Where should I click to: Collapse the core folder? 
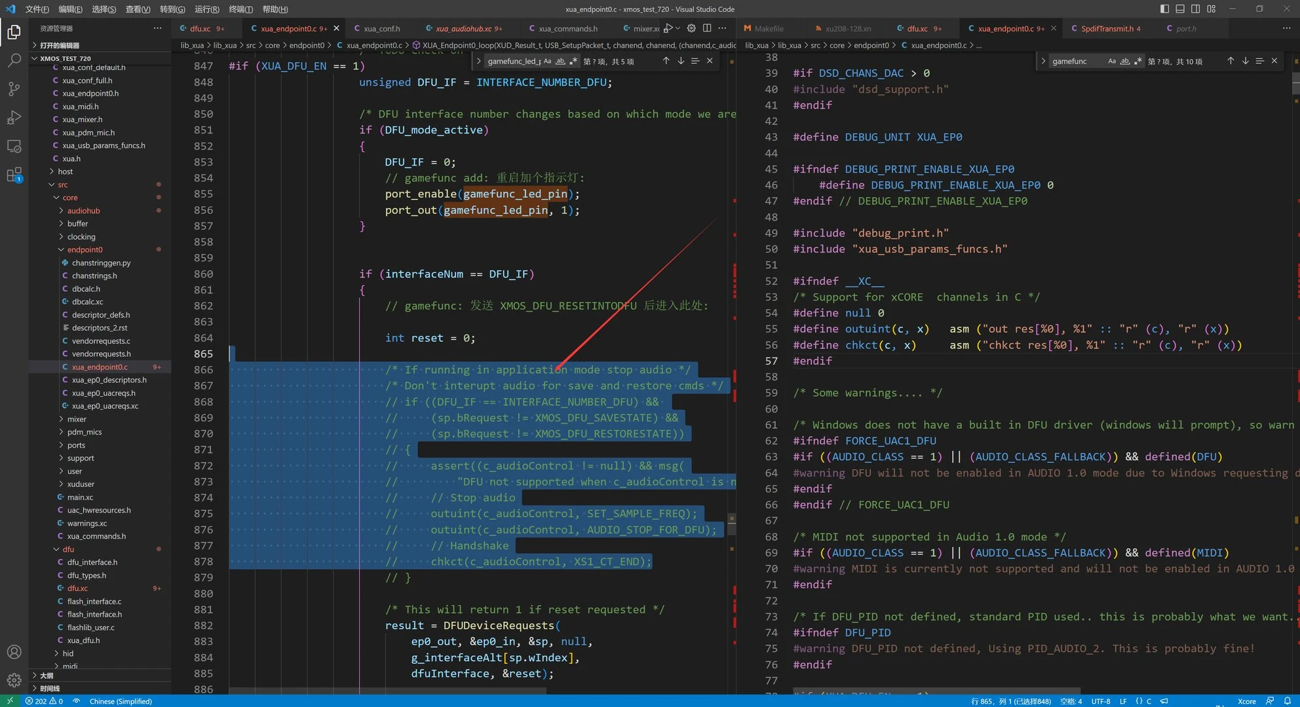tap(69, 198)
